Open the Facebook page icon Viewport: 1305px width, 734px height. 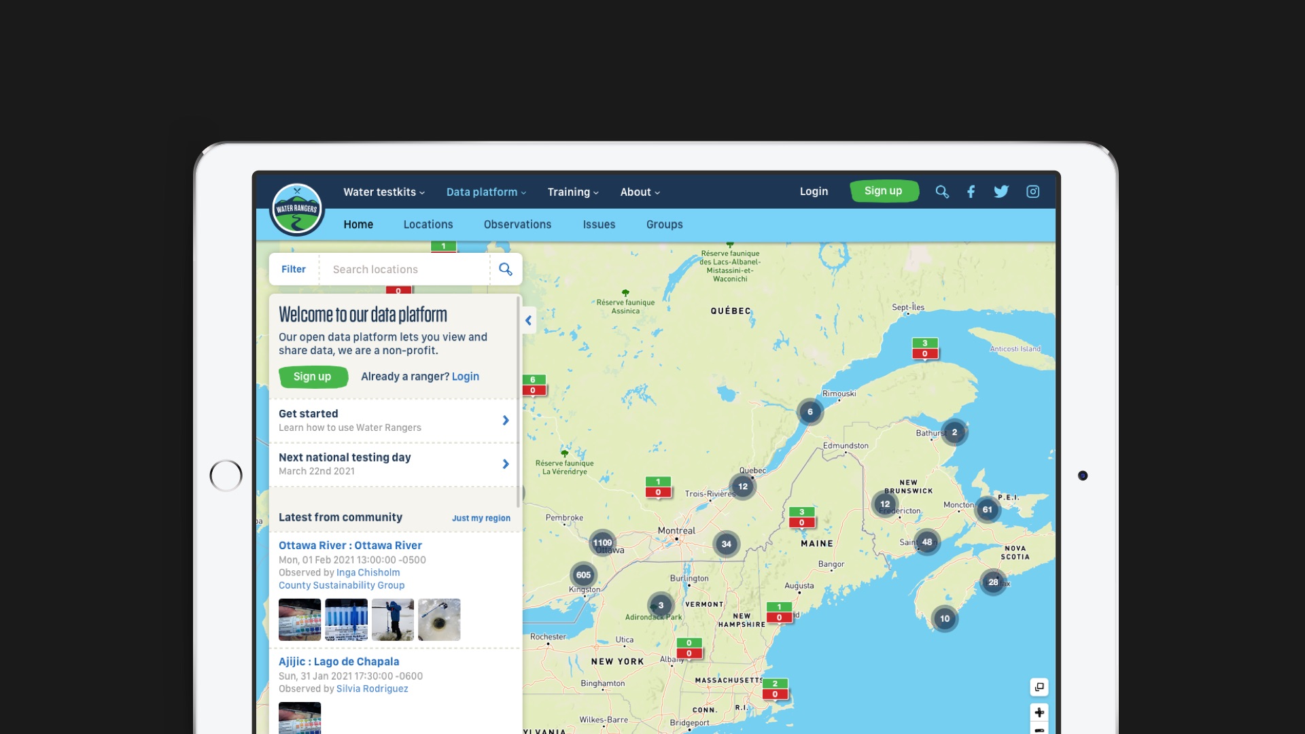tap(971, 192)
